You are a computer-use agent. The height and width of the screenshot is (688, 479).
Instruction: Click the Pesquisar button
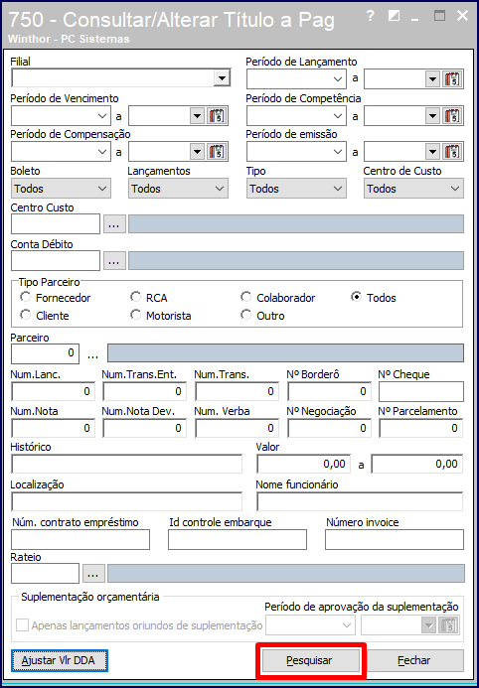pyautogui.click(x=309, y=660)
